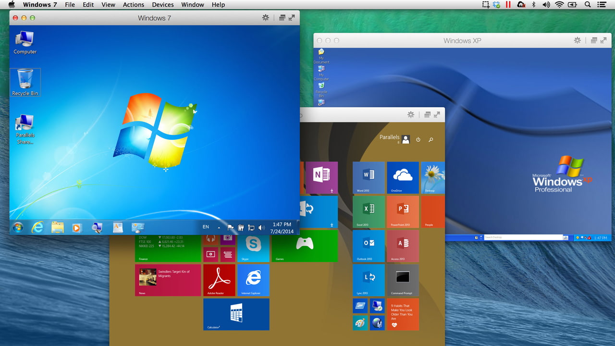Open the Internet Explorer tile on Windows 8
Image resolution: width=615 pixels, height=346 pixels.
pos(253,280)
